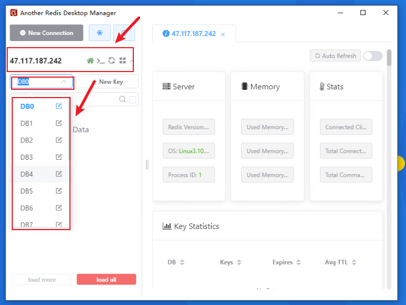Close the 47.117.187.242 tab
This screenshot has width=406, height=305.
tap(223, 34)
